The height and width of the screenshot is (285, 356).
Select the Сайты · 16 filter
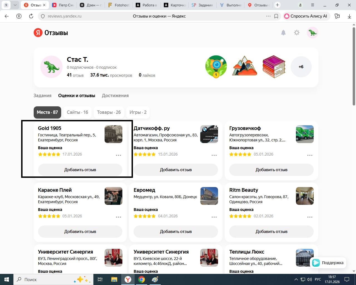click(77, 112)
